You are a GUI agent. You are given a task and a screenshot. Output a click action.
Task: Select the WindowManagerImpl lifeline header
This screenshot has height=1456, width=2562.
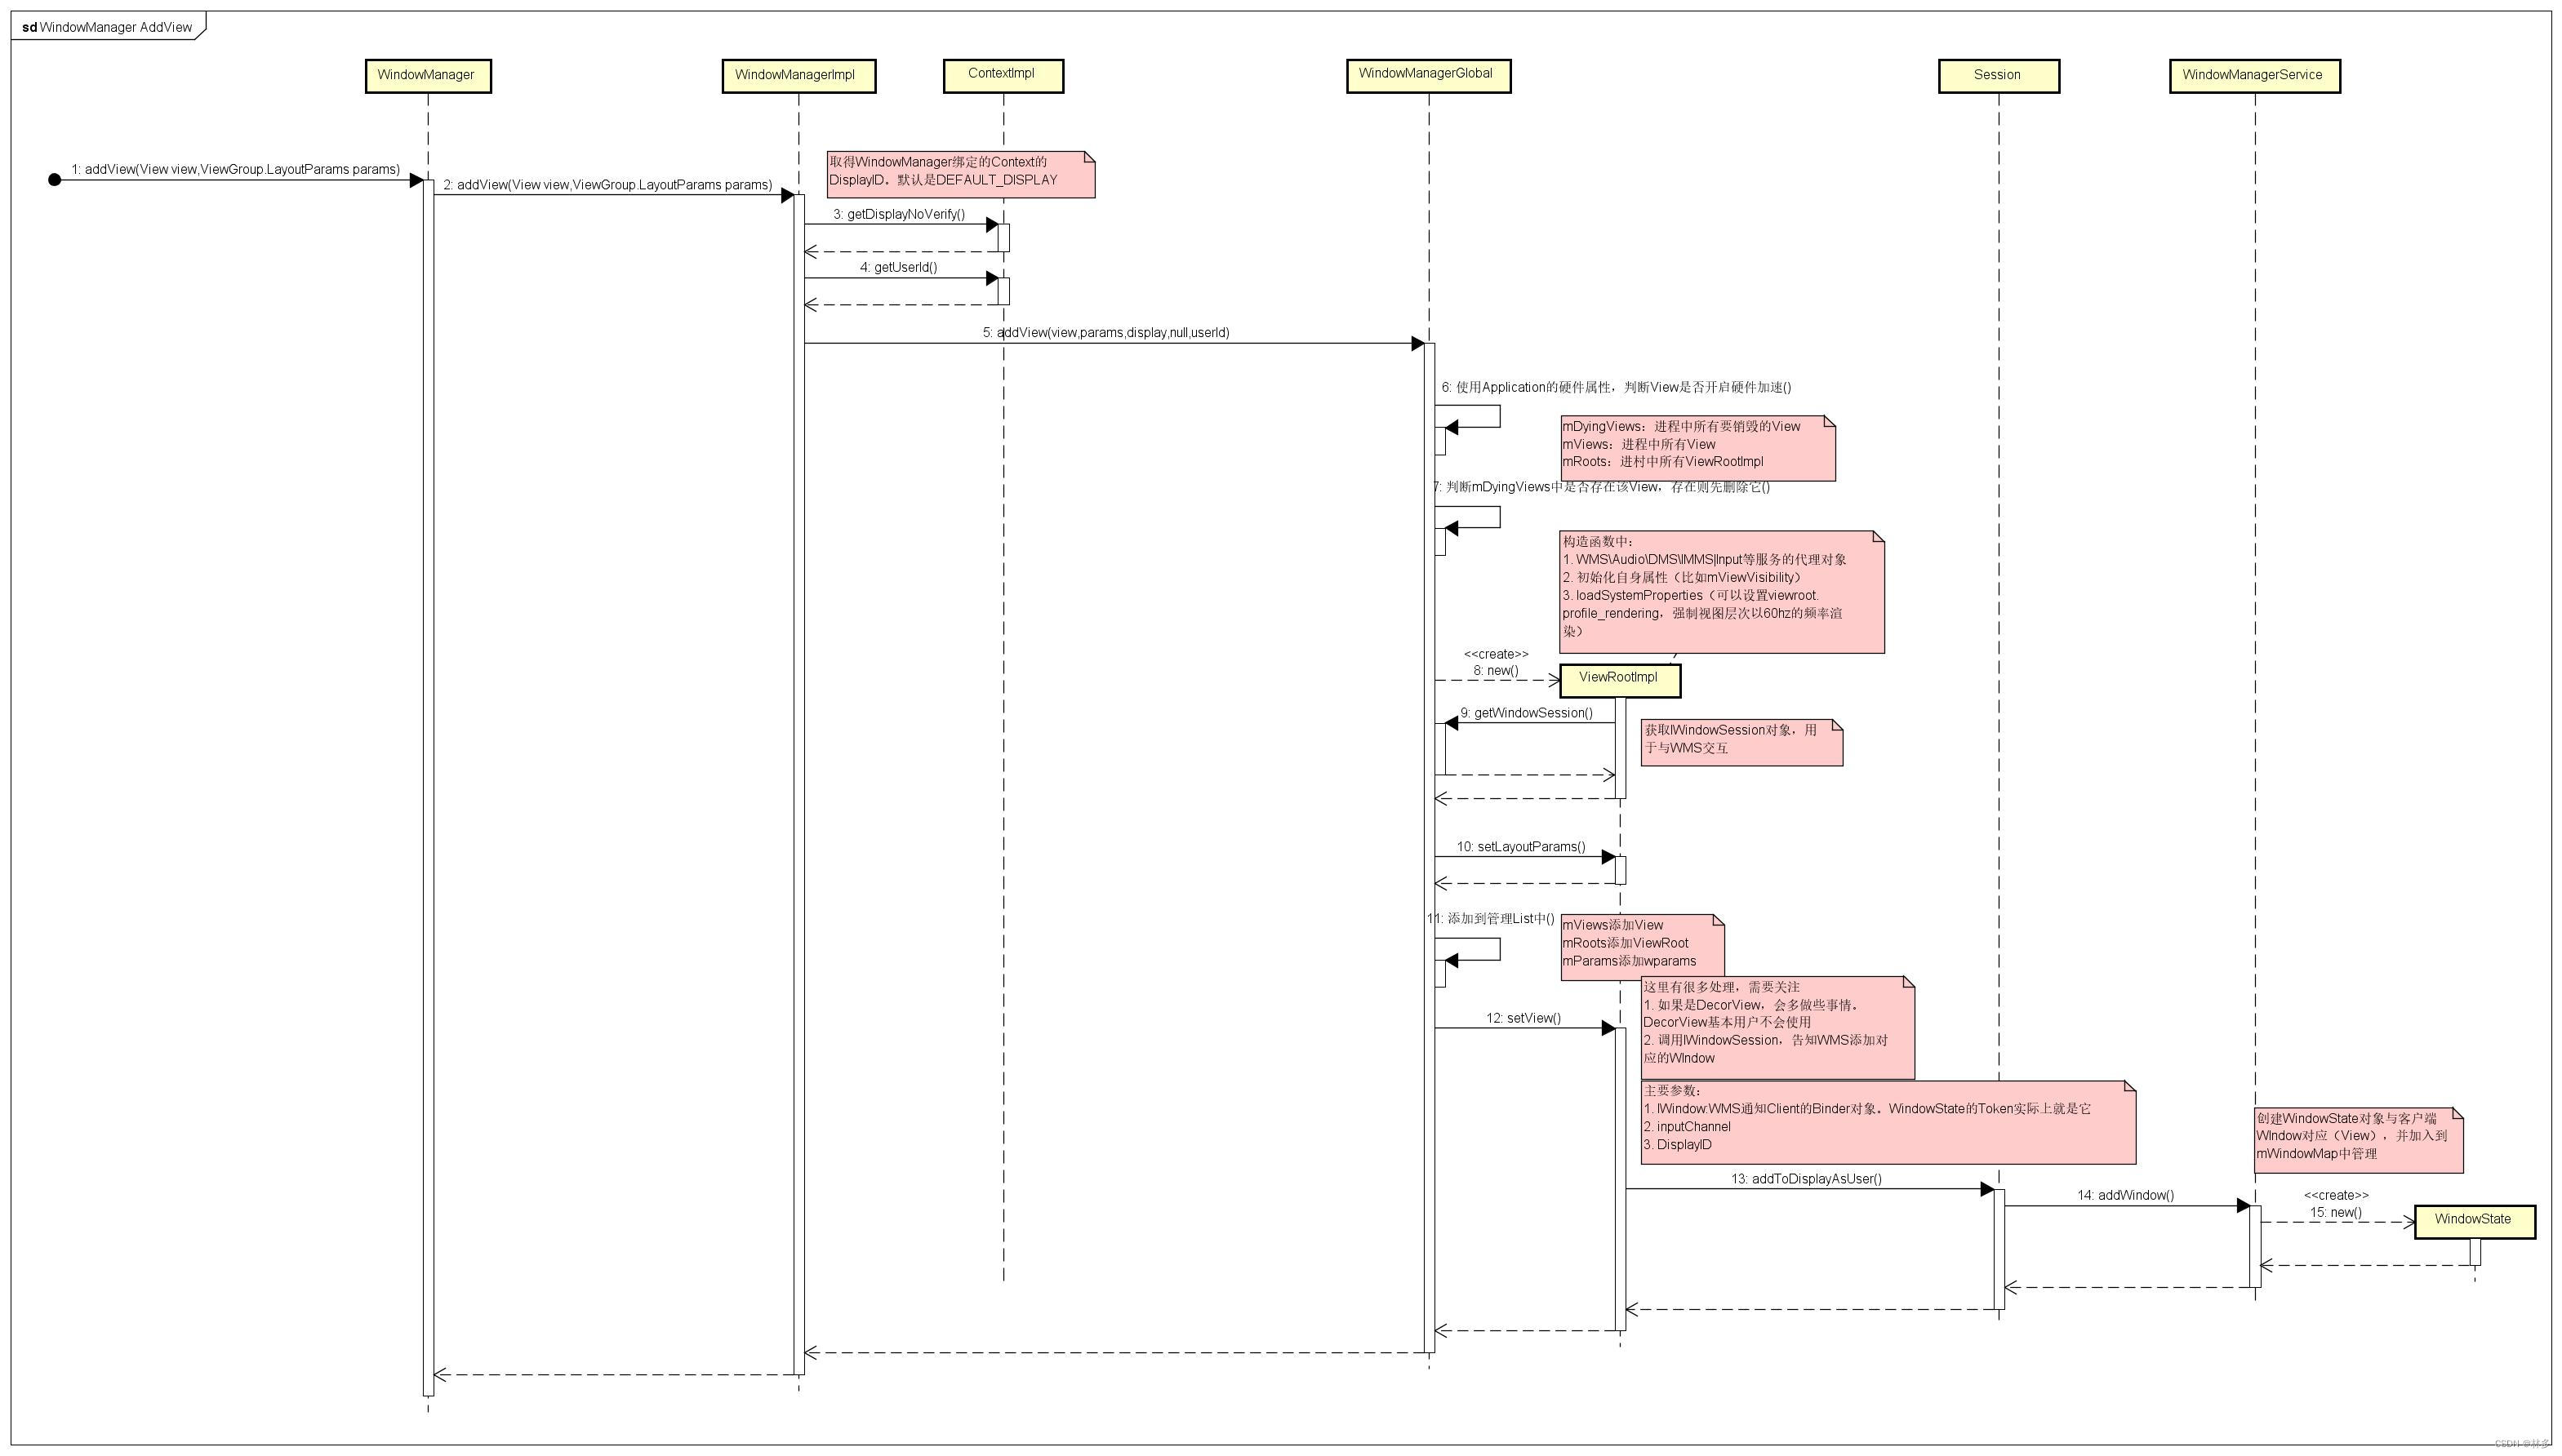[798, 74]
